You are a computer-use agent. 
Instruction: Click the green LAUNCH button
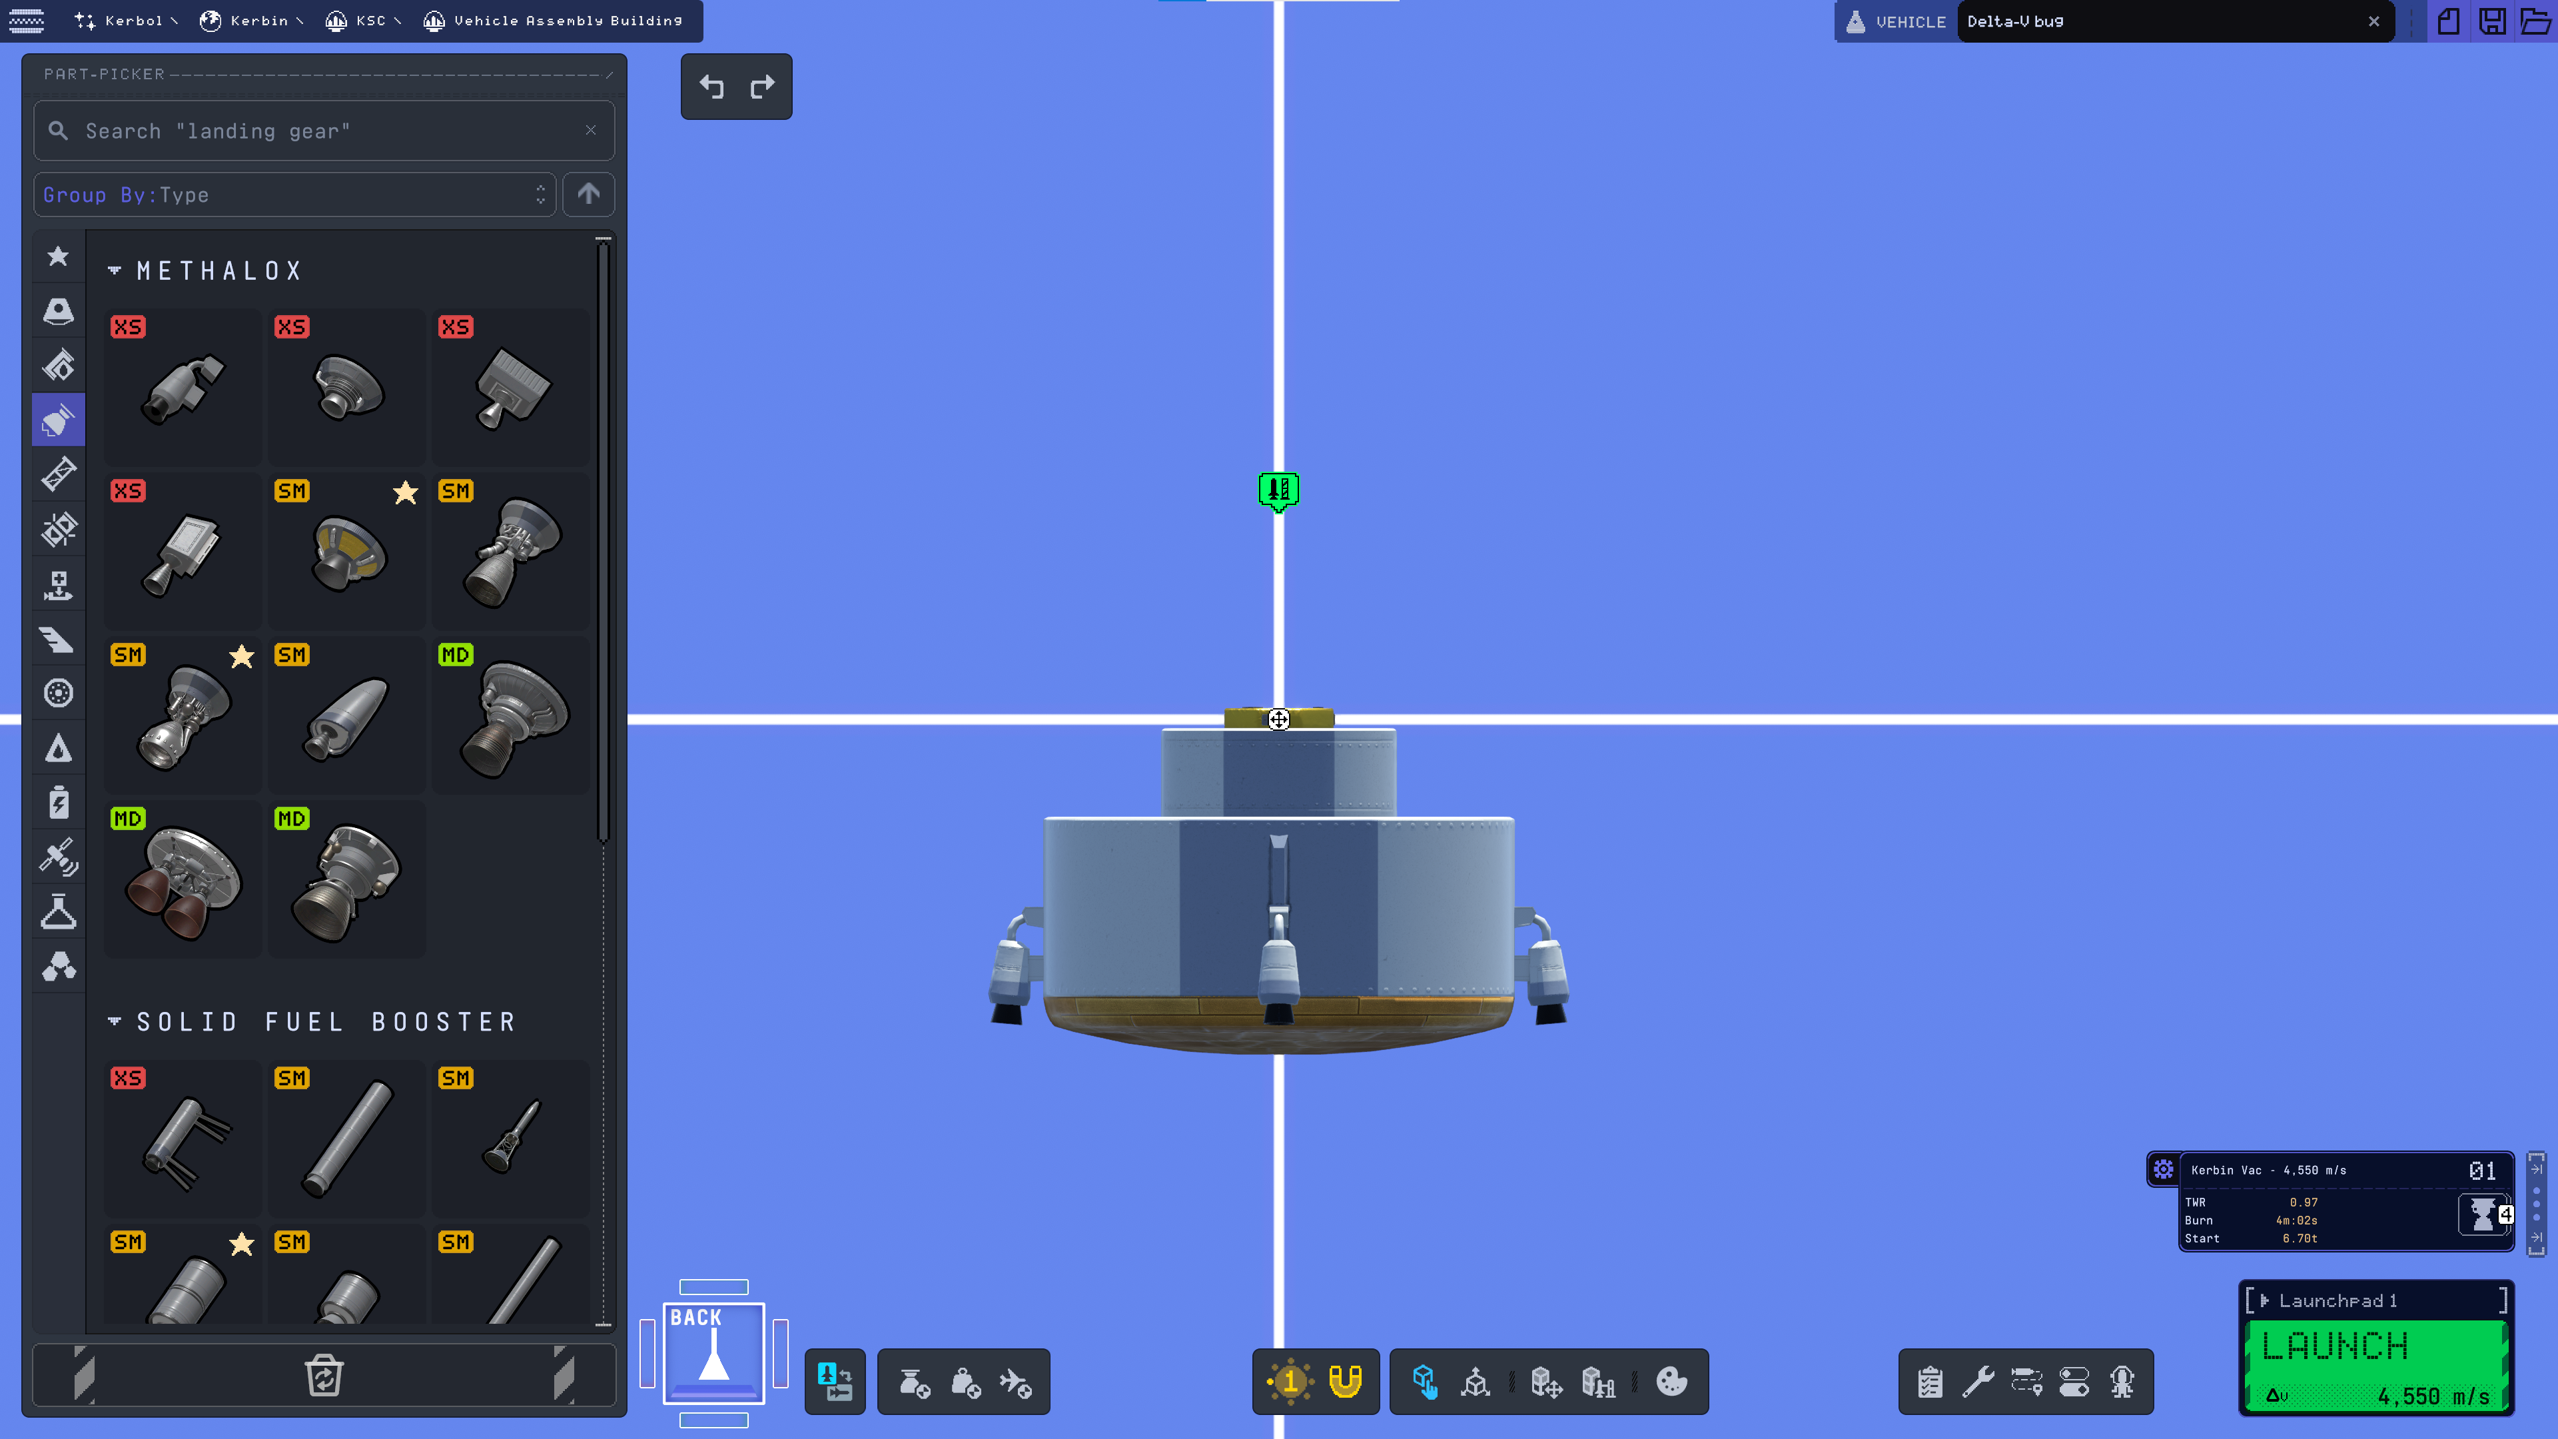[2377, 1366]
